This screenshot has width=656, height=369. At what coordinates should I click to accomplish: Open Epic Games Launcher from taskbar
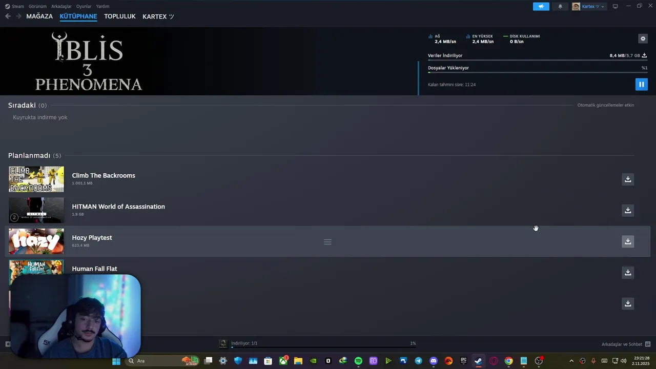(x=463, y=361)
